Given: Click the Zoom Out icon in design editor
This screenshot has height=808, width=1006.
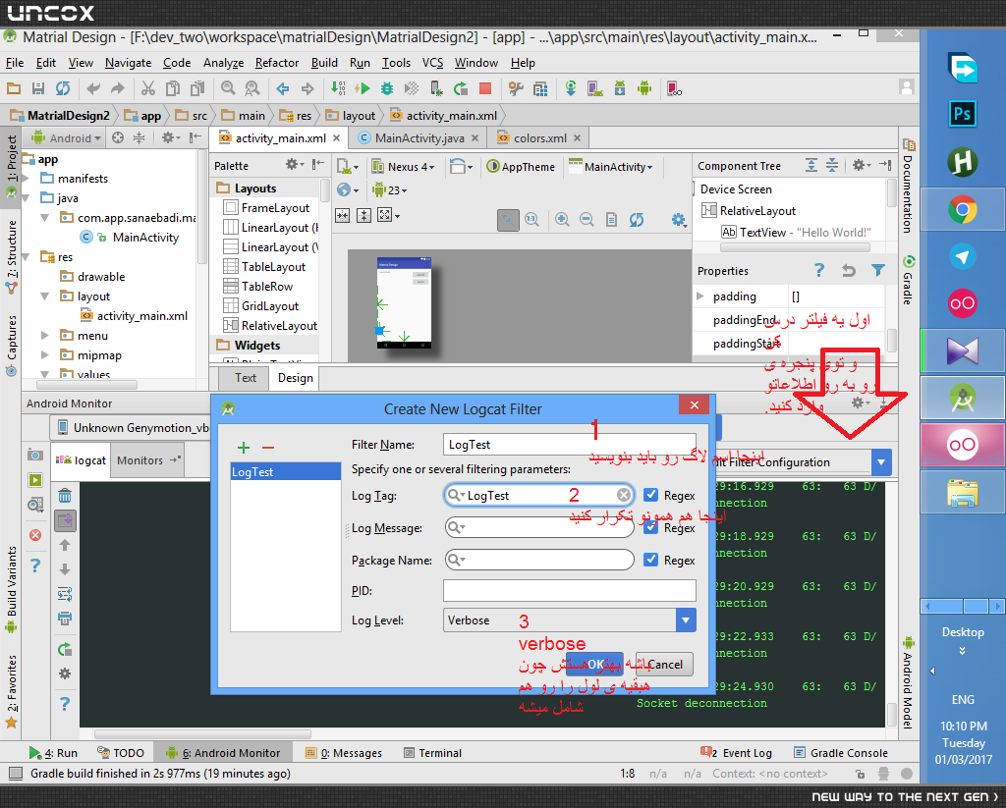Looking at the screenshot, I should [587, 219].
